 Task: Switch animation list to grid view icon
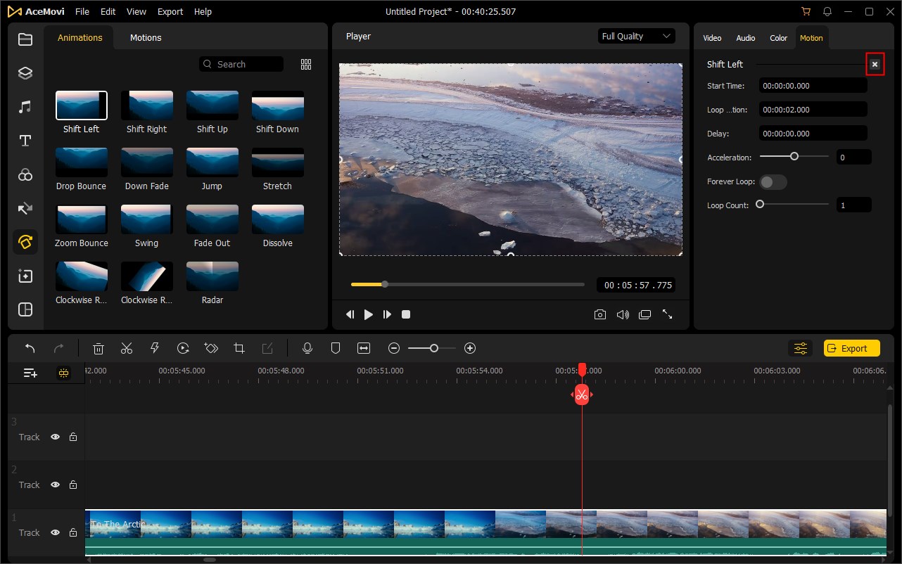point(306,64)
